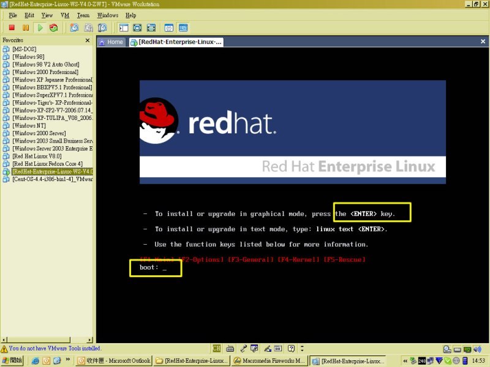Select the RedHat-Enterprise-Linux tab
Image resolution: width=490 pixels, height=367 pixels.
(176, 42)
